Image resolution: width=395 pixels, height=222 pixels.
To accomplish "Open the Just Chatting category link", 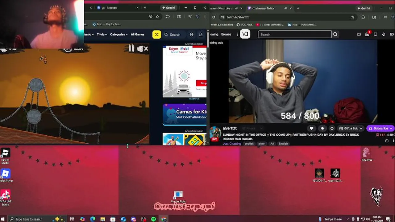I will click(x=232, y=144).
